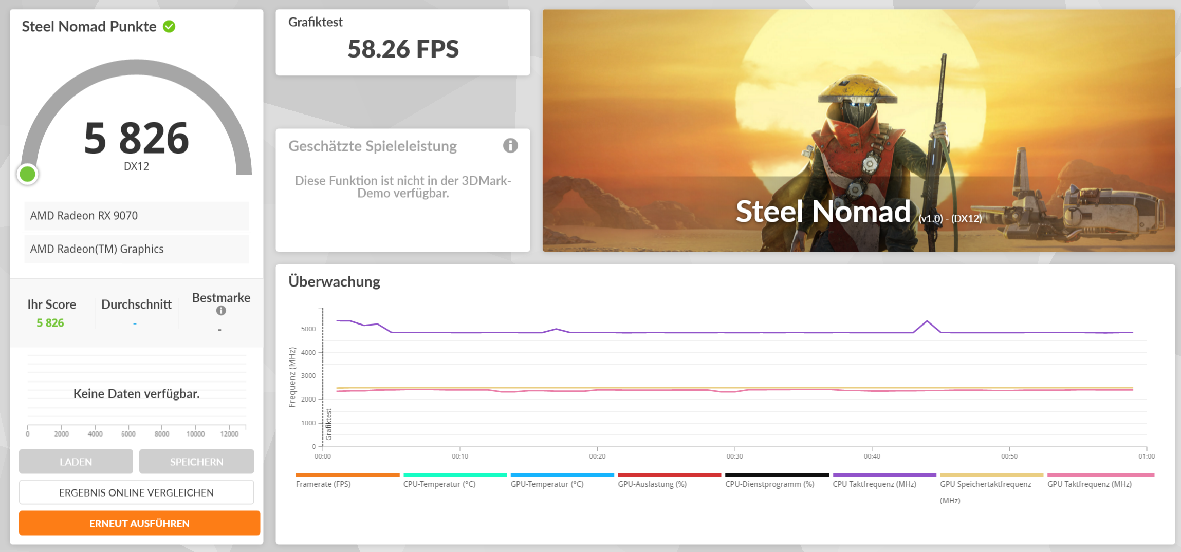The image size is (1181, 552).
Task: Click the LADEN button
Action: tap(76, 461)
